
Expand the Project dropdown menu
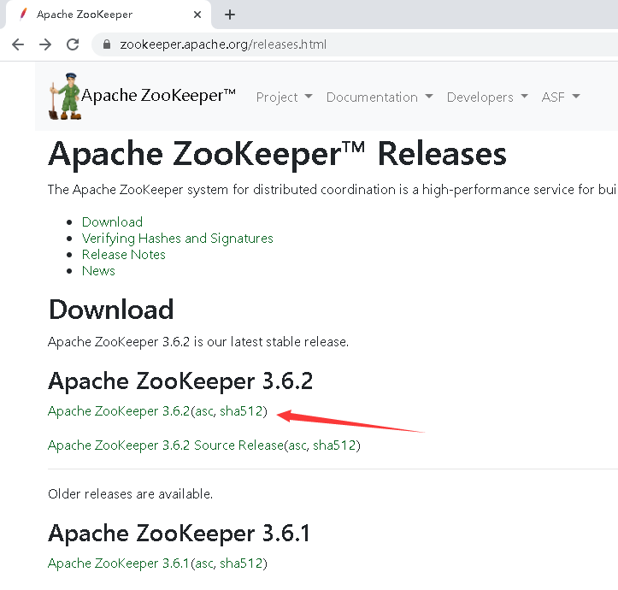pos(284,97)
